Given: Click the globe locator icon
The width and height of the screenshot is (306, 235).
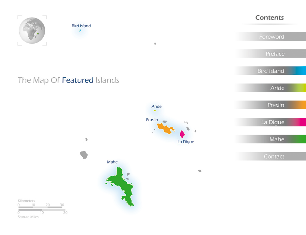Looking at the screenshot, I should click(32, 31).
